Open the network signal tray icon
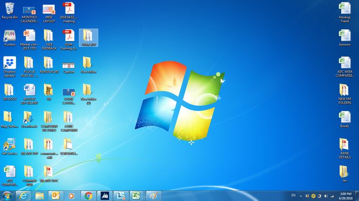This screenshot has height=201, width=359. [x=332, y=196]
